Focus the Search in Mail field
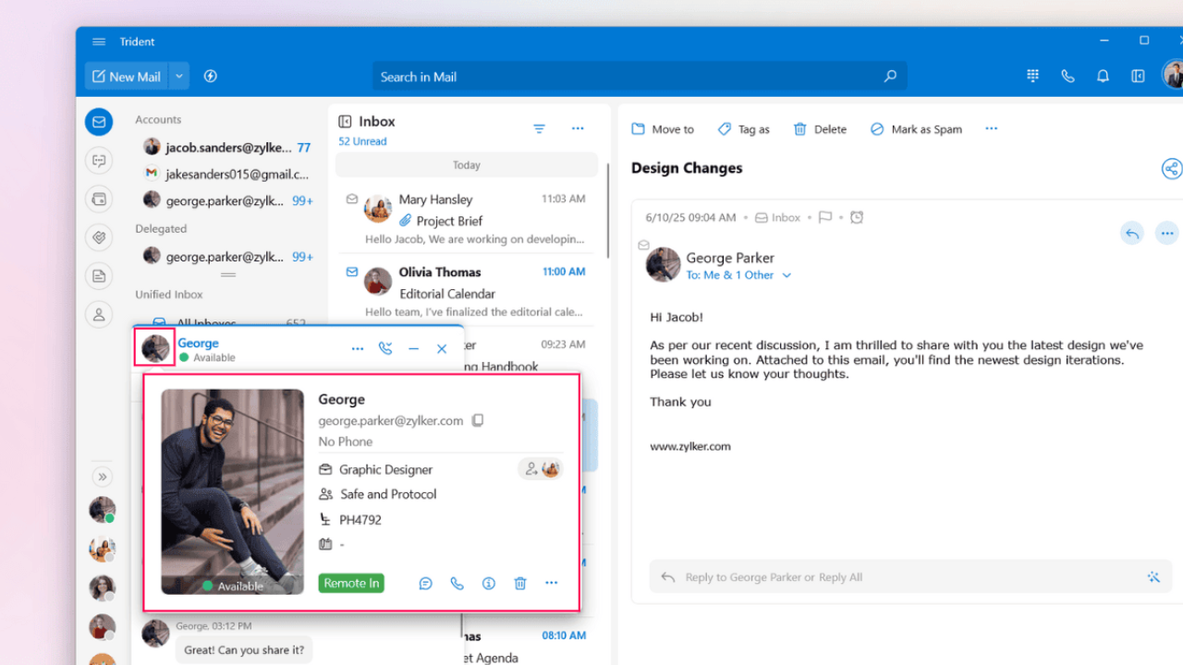Image resolution: width=1183 pixels, height=665 pixels. point(640,77)
